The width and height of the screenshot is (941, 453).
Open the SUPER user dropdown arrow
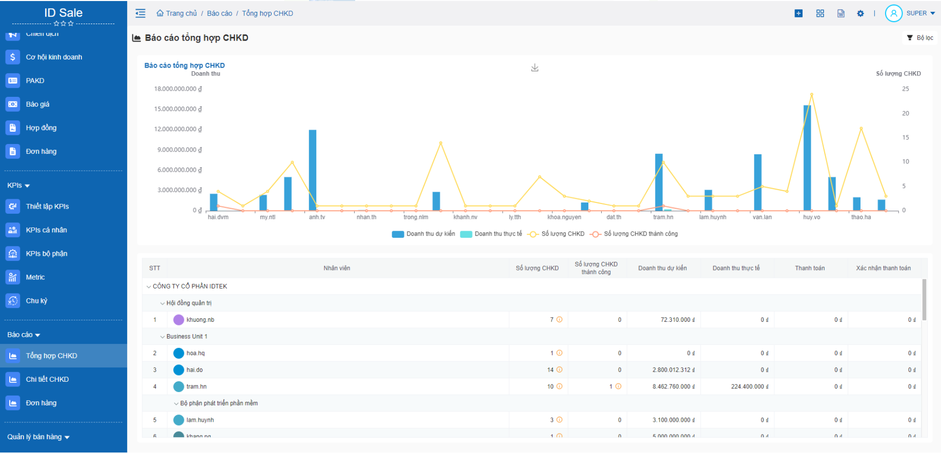point(933,13)
